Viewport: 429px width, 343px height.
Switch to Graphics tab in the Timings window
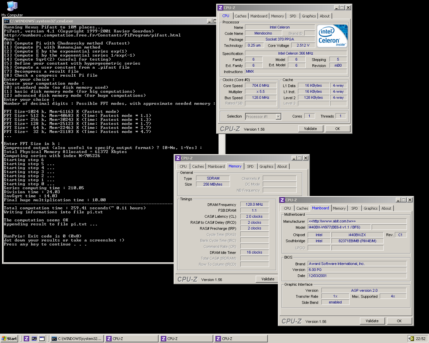(266, 166)
